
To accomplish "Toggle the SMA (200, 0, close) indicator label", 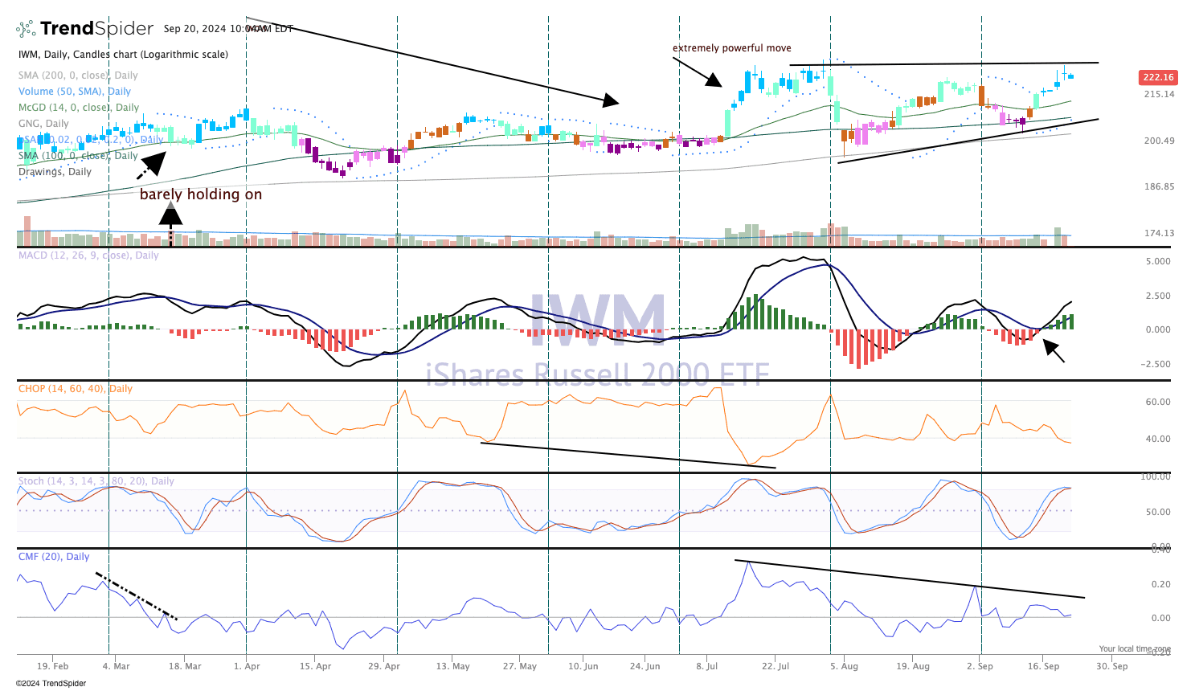I will click(x=78, y=76).
